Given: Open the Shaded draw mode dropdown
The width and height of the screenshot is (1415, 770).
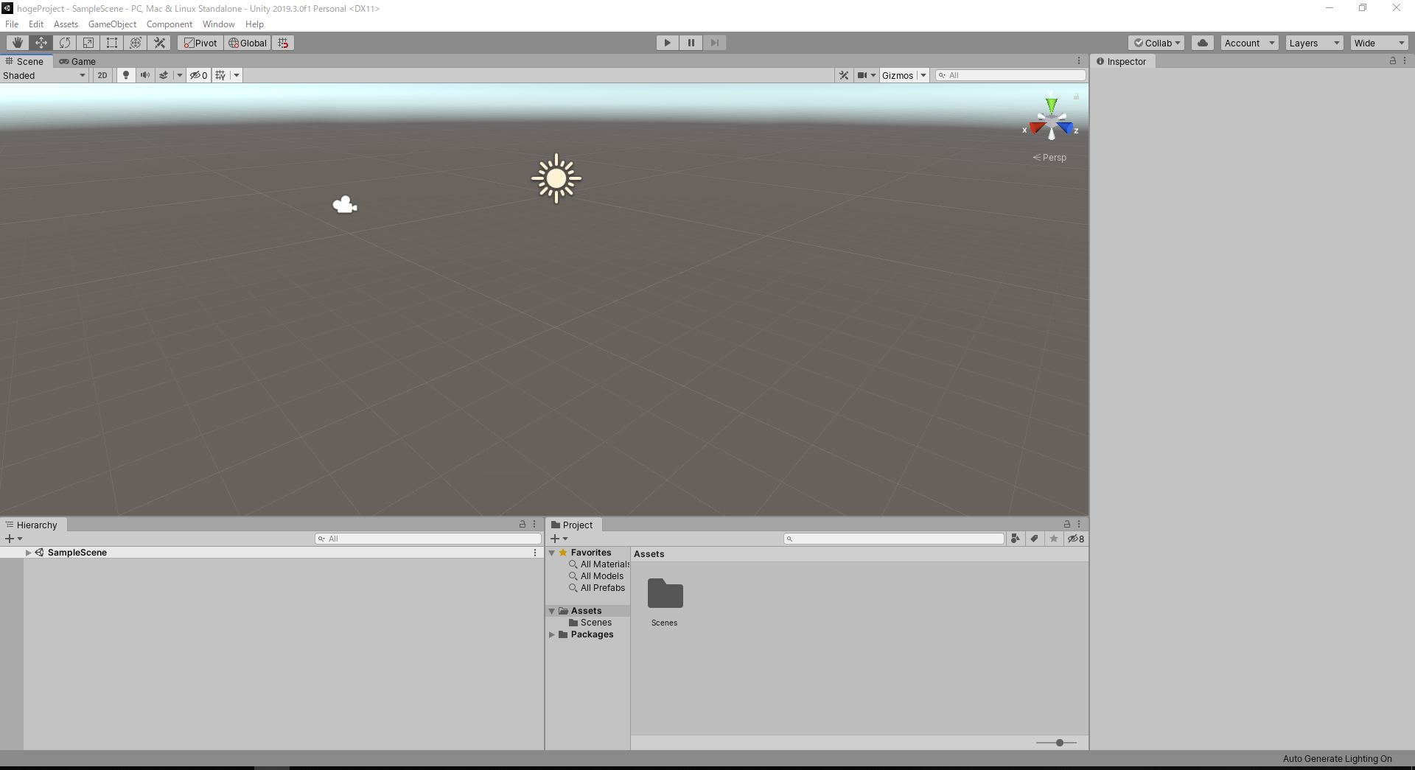Looking at the screenshot, I should [44, 75].
